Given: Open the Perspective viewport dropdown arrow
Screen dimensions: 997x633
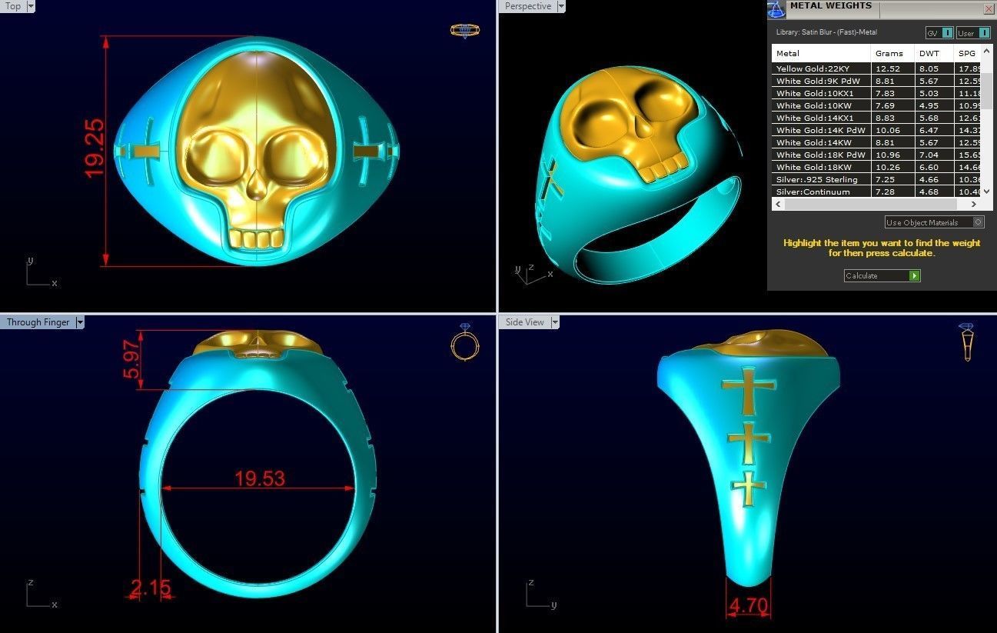Looking at the screenshot, I should (561, 6).
